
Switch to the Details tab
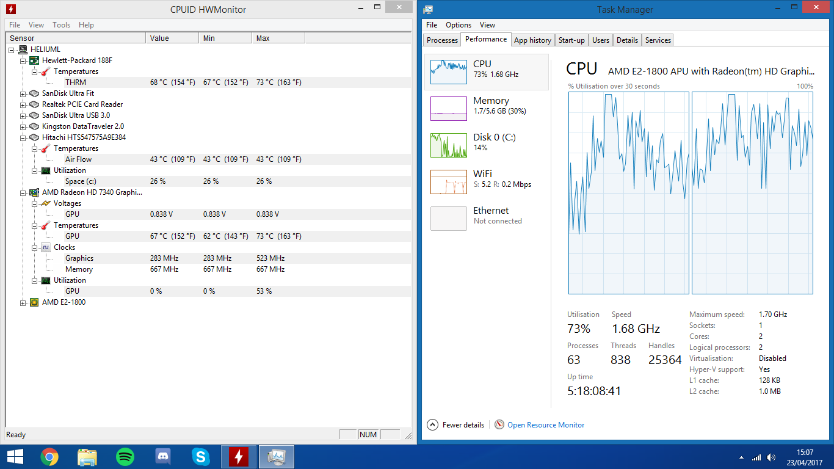tap(627, 40)
